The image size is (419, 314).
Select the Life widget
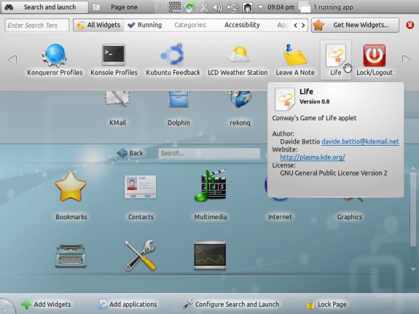[336, 60]
